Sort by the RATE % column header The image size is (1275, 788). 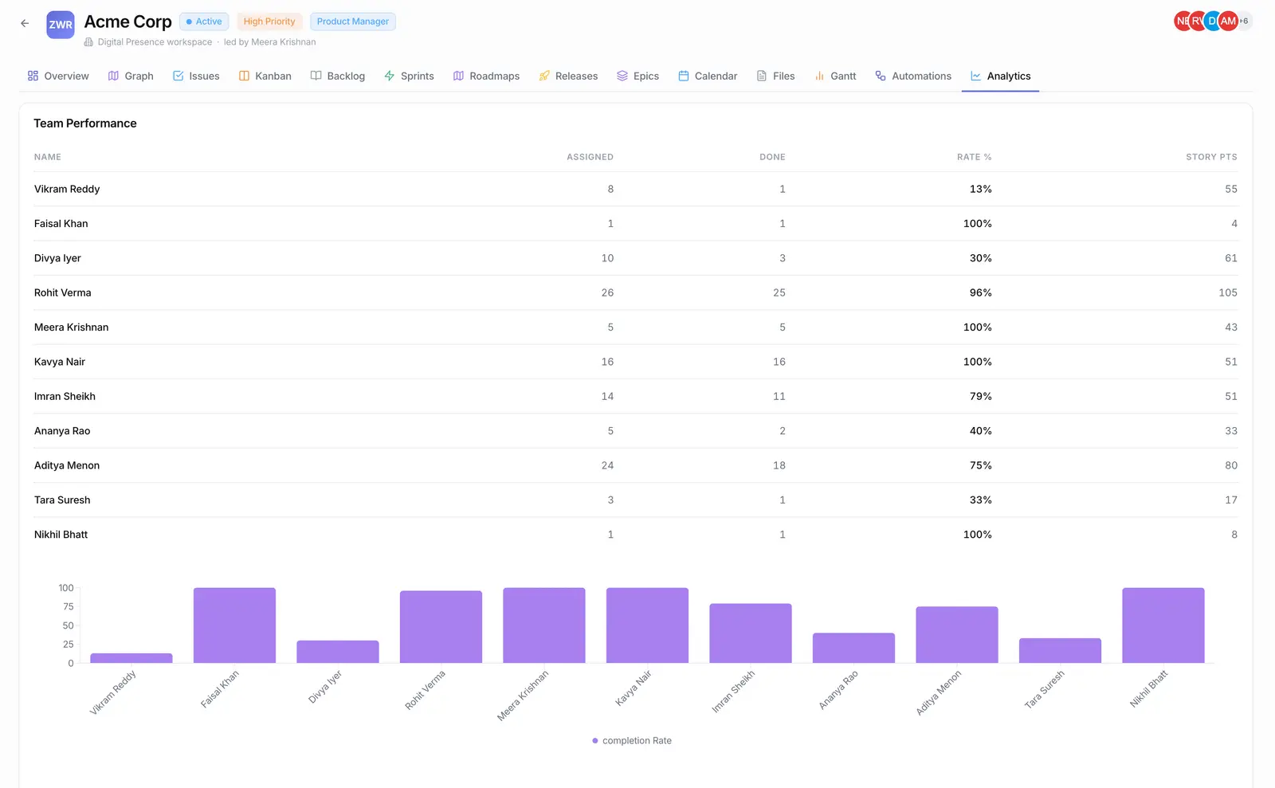pyautogui.click(x=974, y=157)
